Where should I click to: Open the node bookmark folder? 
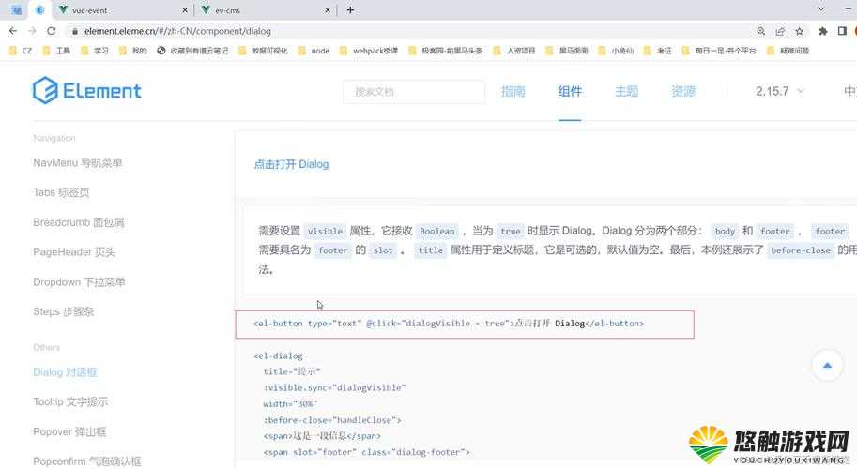[314, 51]
